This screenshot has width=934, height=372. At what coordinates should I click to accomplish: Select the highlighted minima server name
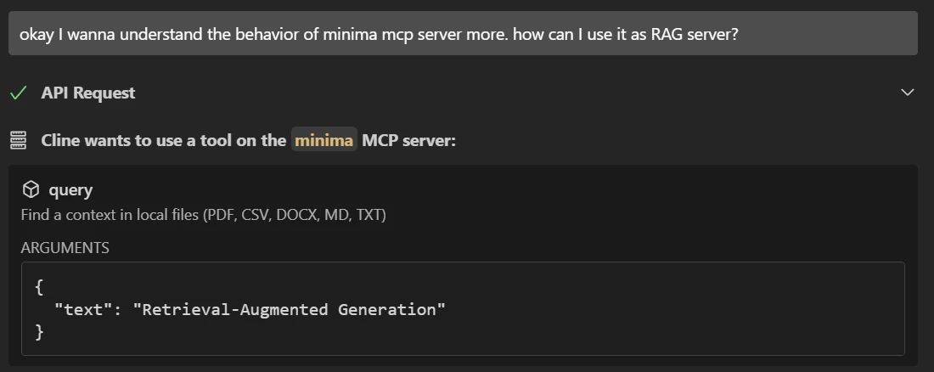[x=324, y=140]
